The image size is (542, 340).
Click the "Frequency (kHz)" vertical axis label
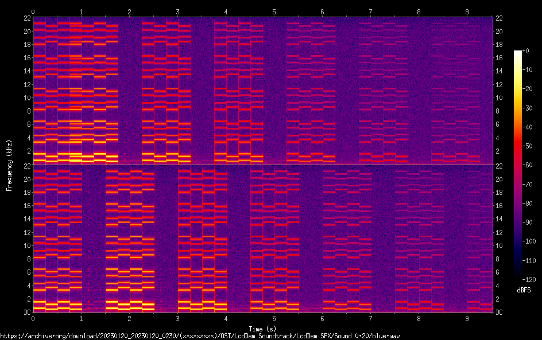tap(9, 165)
